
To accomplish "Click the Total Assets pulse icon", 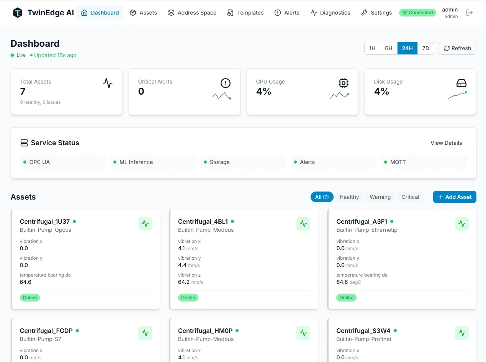I will [x=108, y=83].
